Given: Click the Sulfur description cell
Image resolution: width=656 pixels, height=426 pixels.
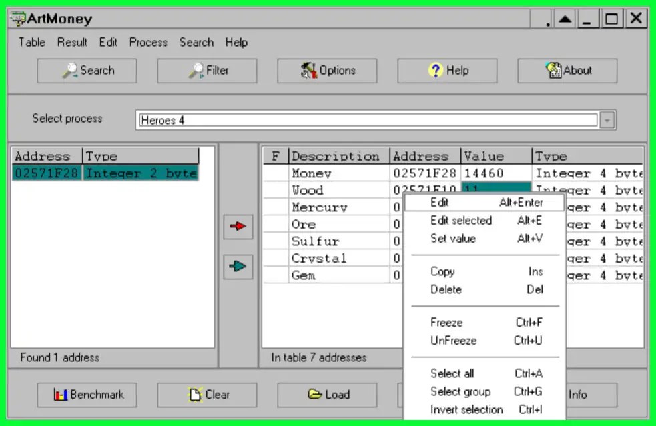Looking at the screenshot, I should 339,241.
